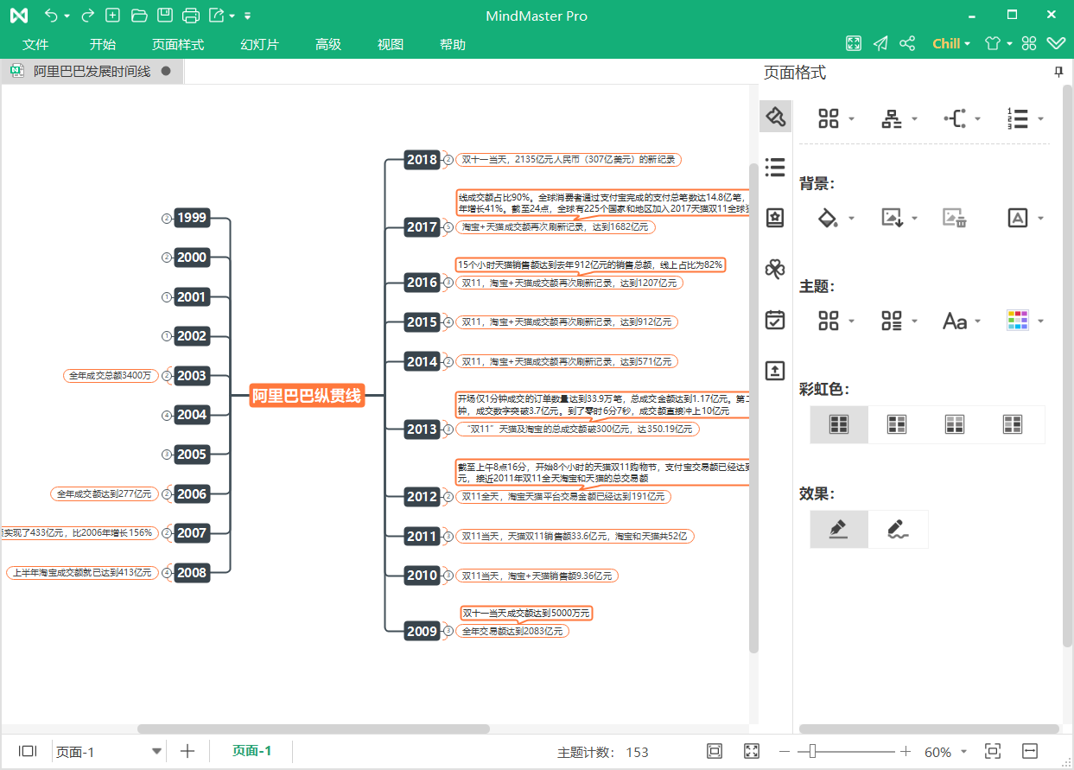Viewport: 1074px width, 770px height.
Task: Open the 帮助 ribbon tab
Action: (x=453, y=45)
